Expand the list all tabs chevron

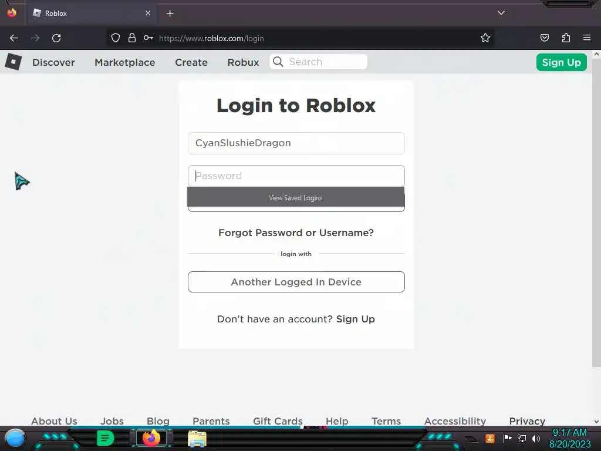(x=501, y=13)
